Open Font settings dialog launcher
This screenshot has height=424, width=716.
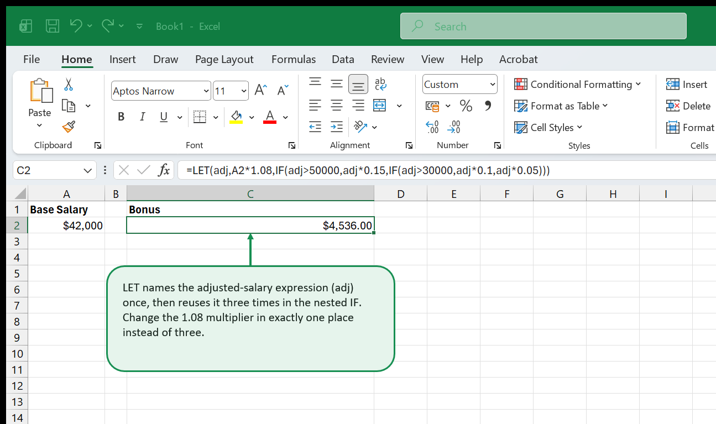point(292,145)
